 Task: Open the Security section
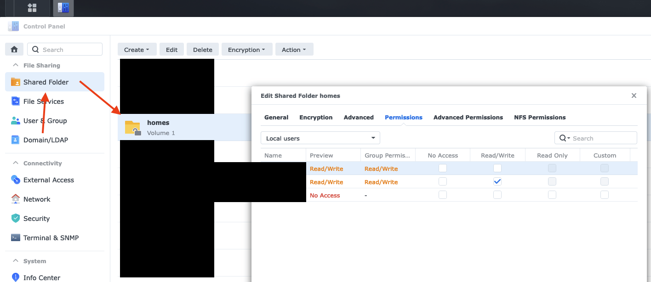[36, 219]
